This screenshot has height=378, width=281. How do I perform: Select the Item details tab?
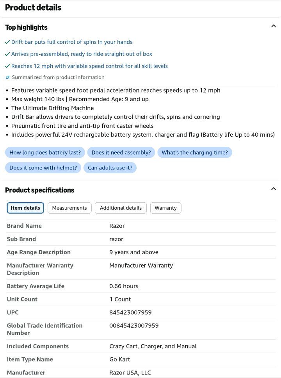(25, 208)
